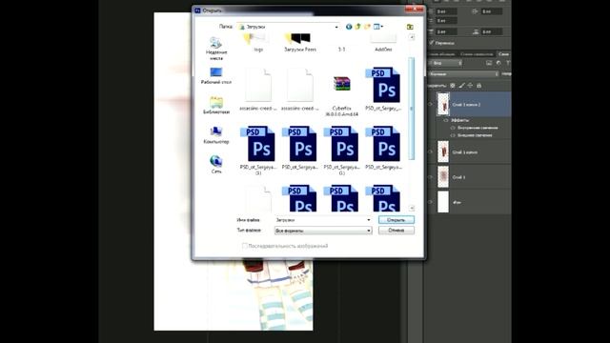Filter Layers panel by pixel layers
Image resolution: width=610 pixels, height=343 pixels.
489,63
